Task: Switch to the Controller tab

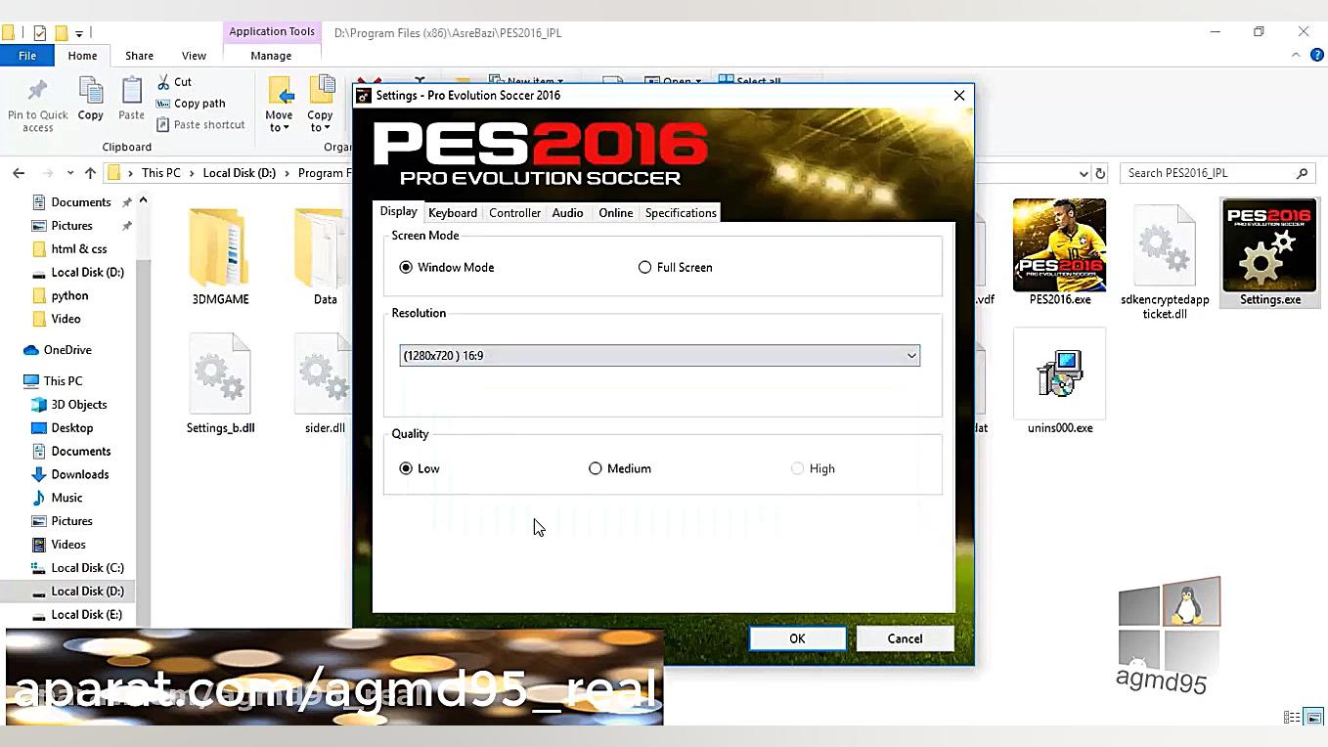Action: pyautogui.click(x=514, y=212)
